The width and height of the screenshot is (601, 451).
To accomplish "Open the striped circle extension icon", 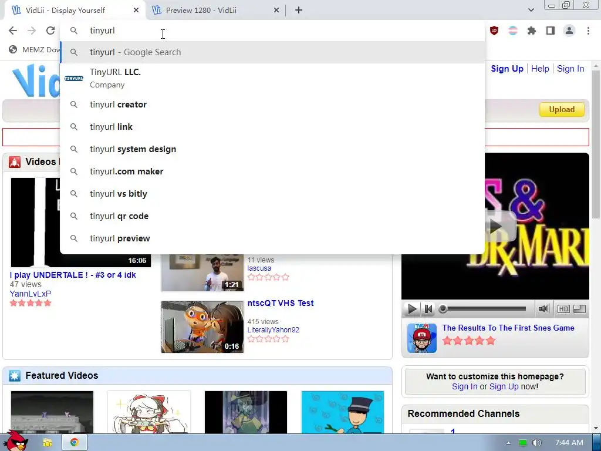I will [x=513, y=31].
